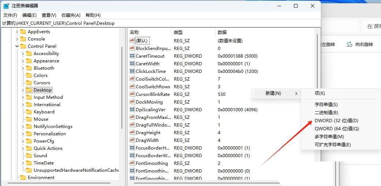Screen dimensions: 381x186
Task: Click the DragFromMaxi... string value icon
Action: pos(132,117)
